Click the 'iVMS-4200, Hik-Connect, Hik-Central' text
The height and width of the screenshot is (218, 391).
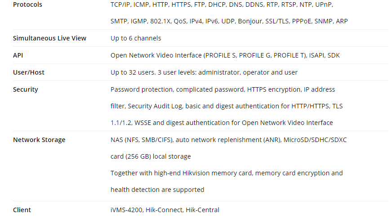tap(165, 210)
